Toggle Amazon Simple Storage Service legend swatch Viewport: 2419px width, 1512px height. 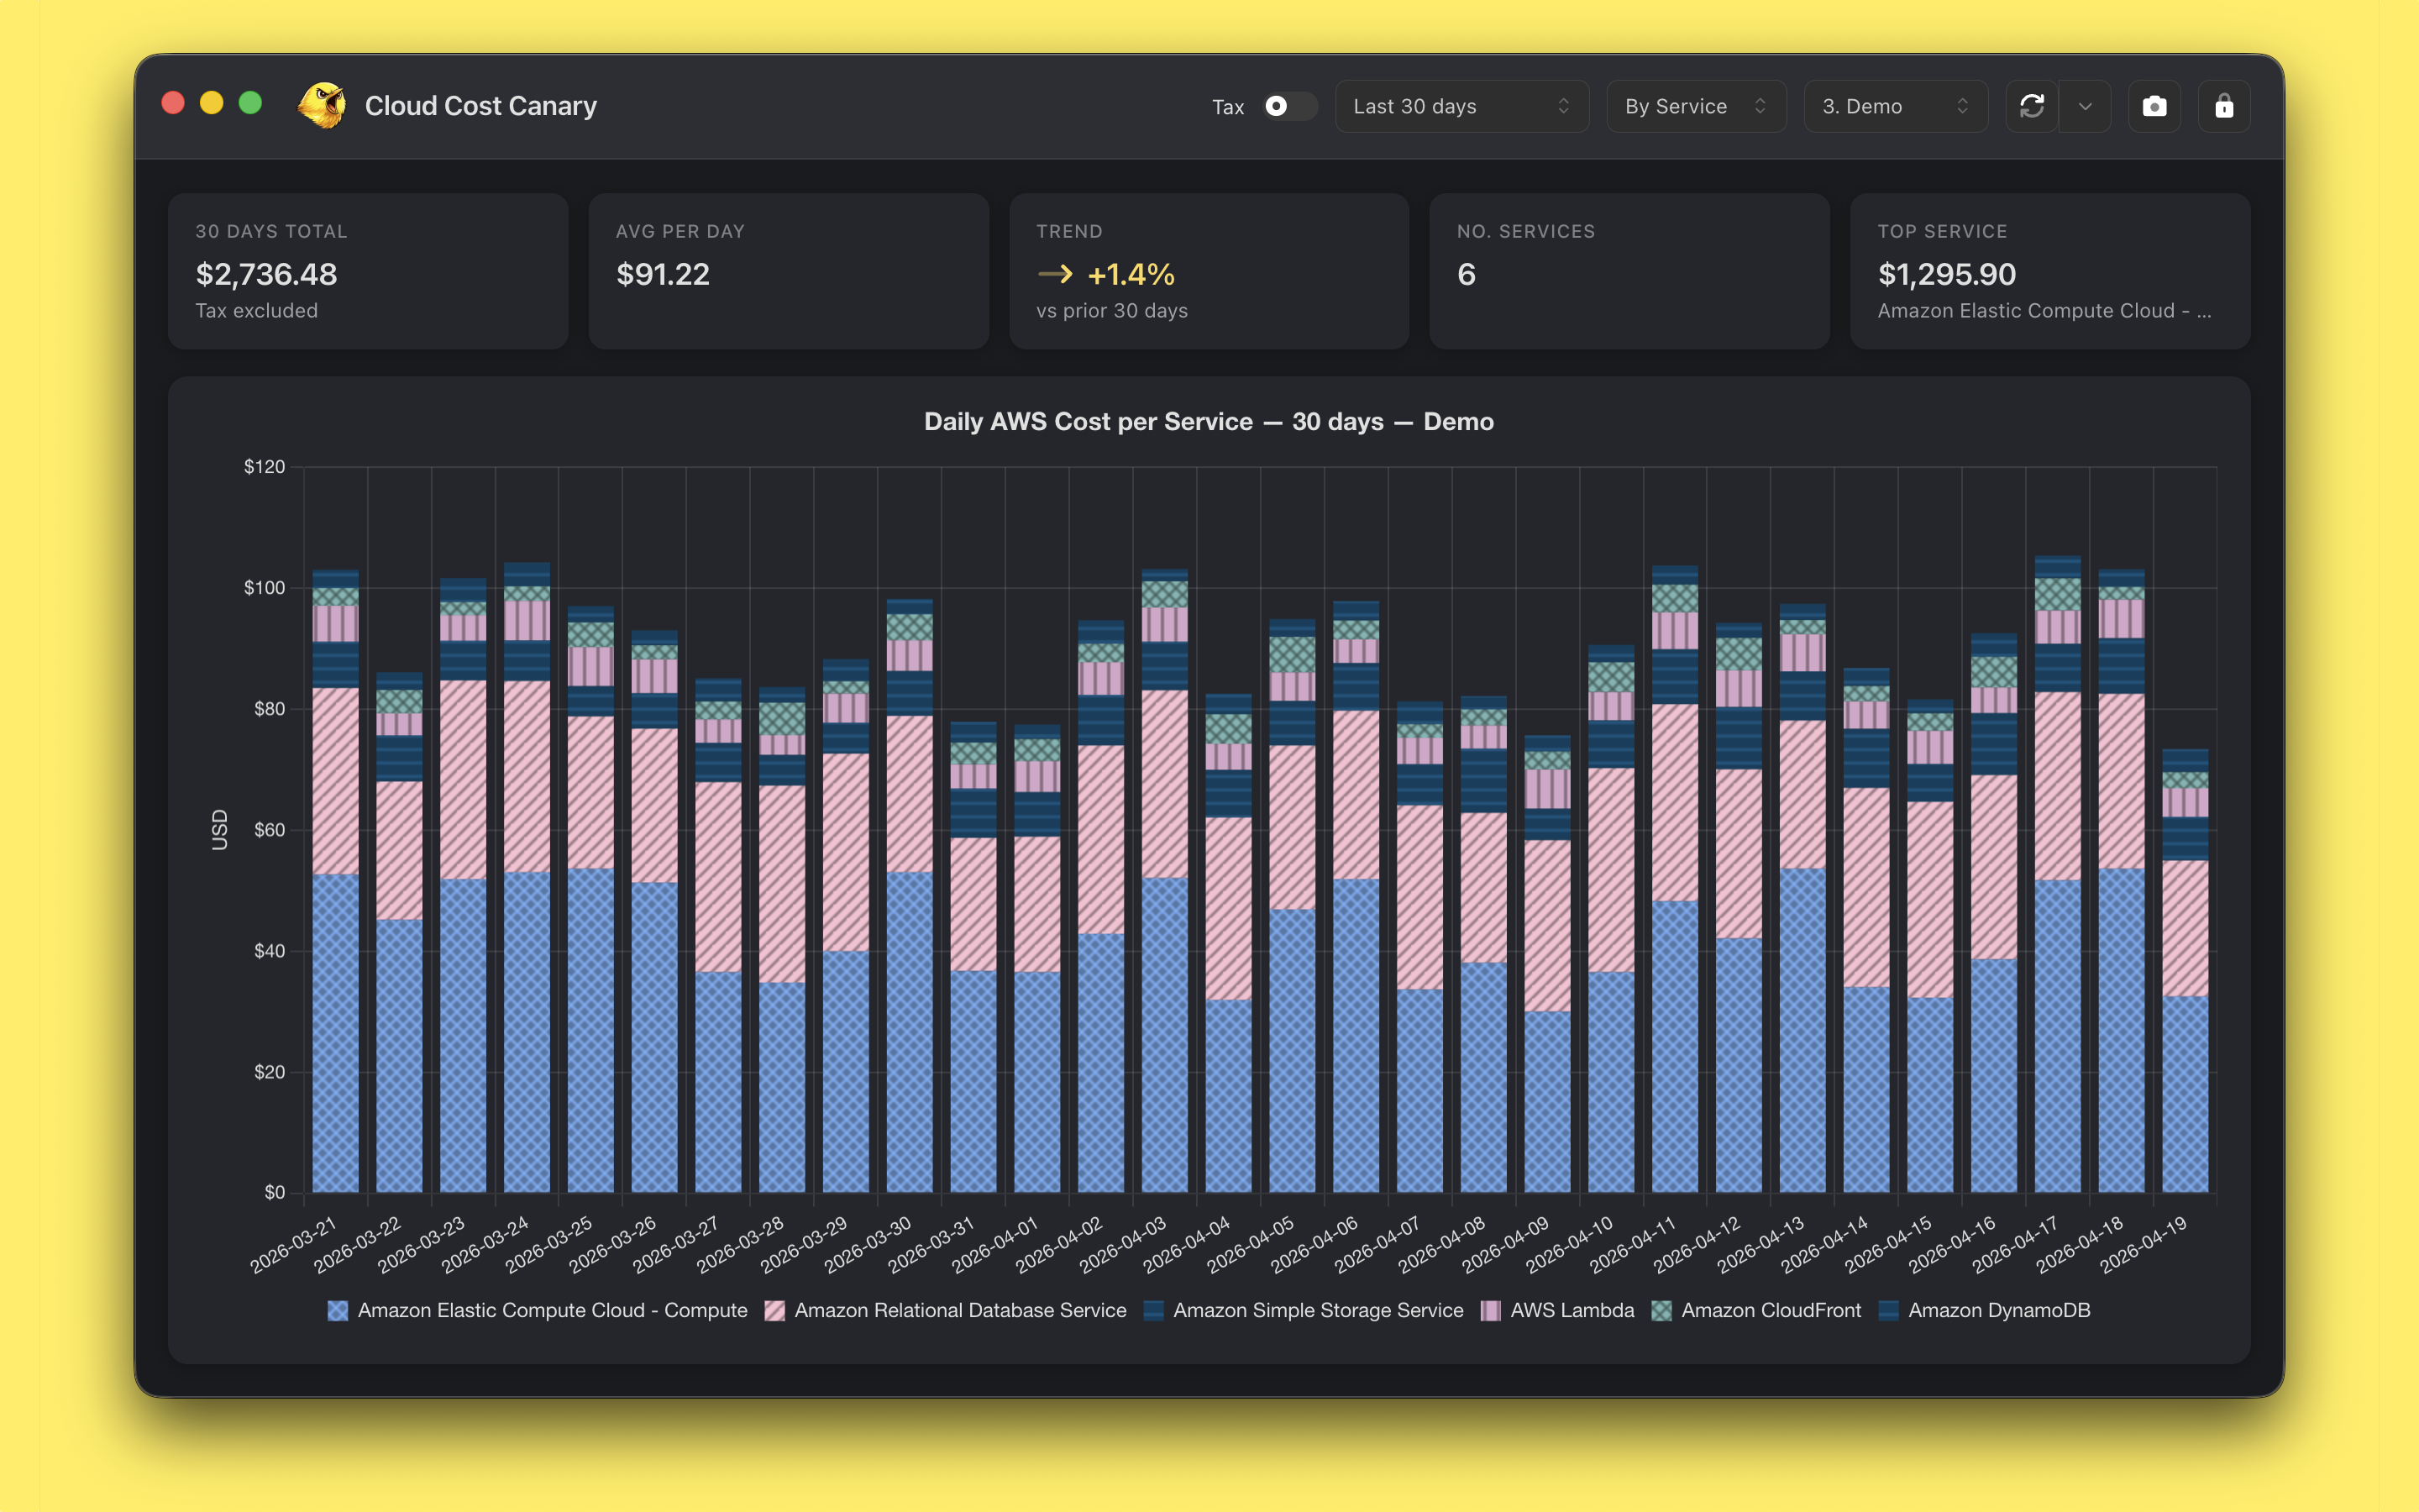click(x=1153, y=1310)
